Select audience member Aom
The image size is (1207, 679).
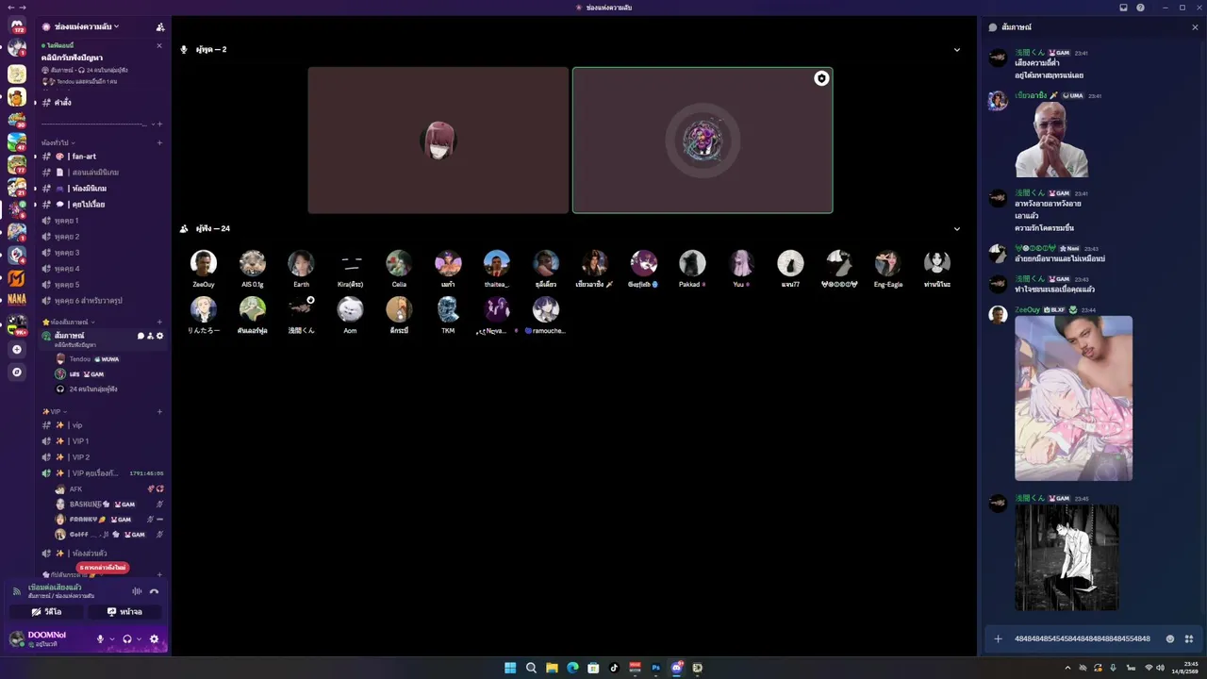(x=350, y=315)
